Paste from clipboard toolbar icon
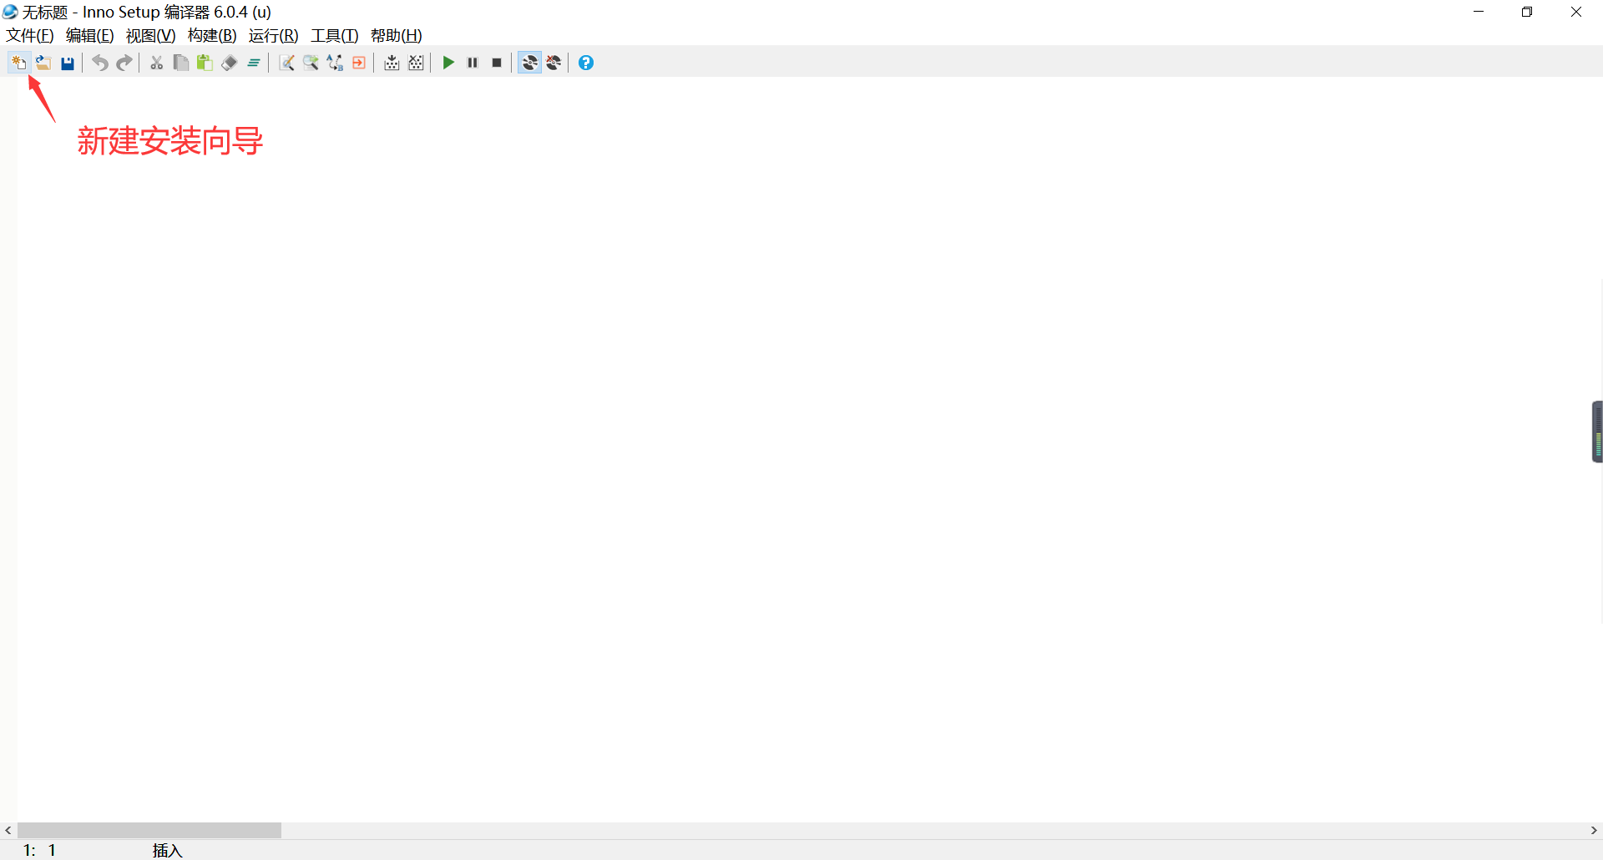1603x860 pixels. tap(205, 63)
